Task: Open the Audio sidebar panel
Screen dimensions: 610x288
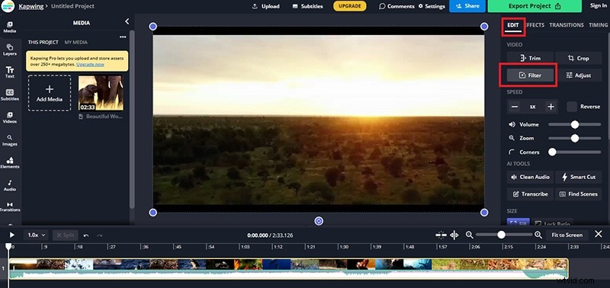Action: (x=10, y=185)
